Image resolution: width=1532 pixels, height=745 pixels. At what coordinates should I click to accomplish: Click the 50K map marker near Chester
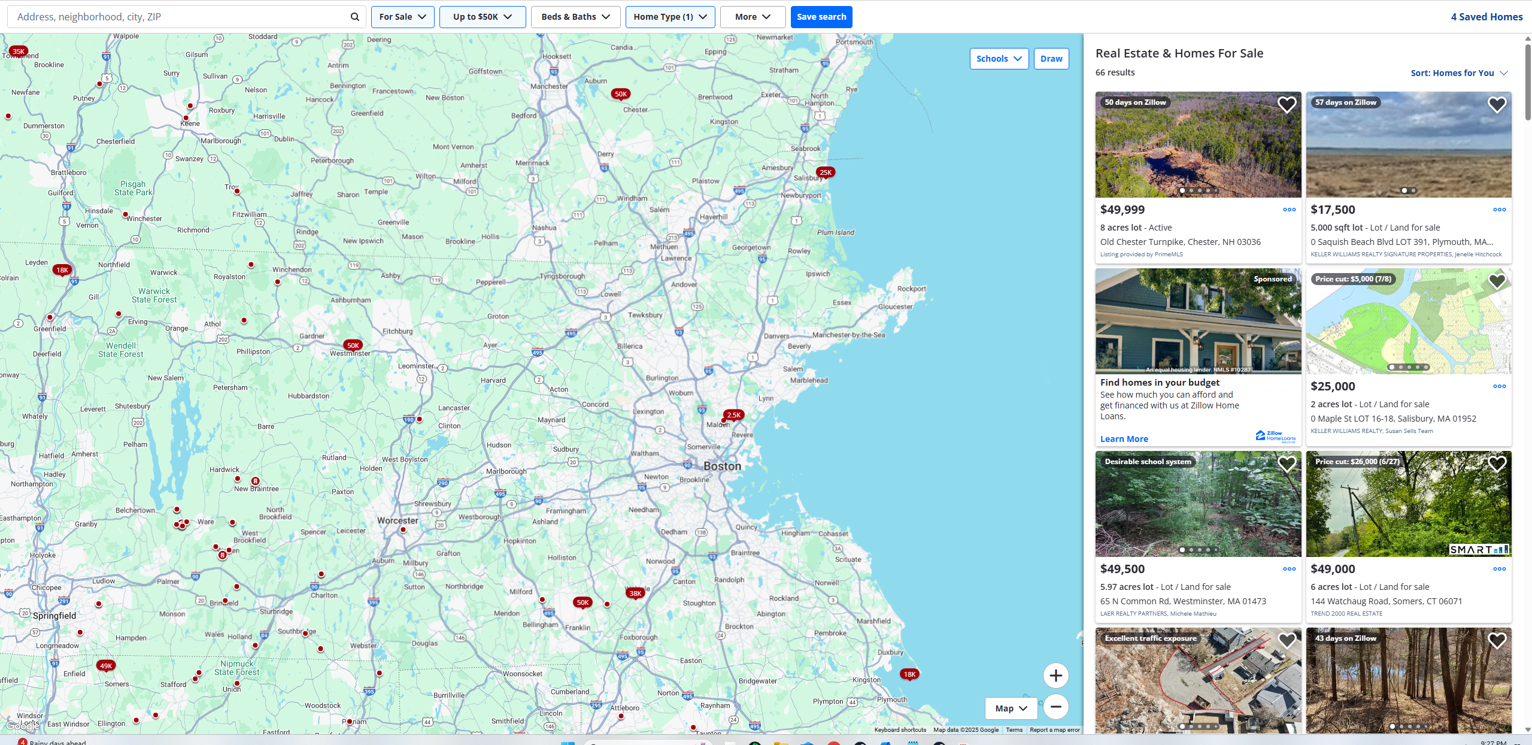pyautogui.click(x=620, y=94)
